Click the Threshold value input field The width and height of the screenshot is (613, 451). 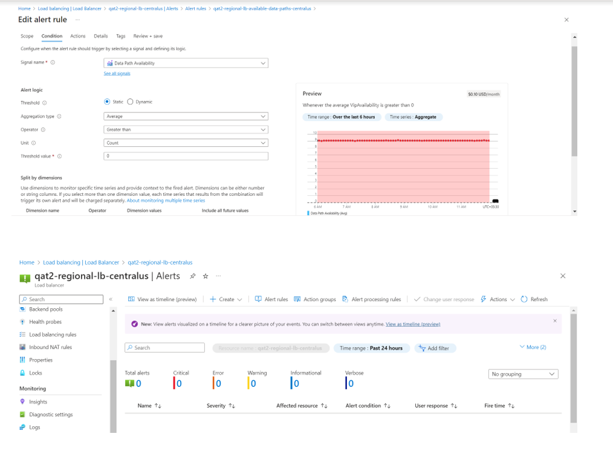(x=186, y=156)
